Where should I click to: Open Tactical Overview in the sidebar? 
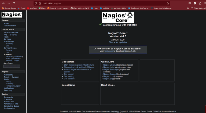point(11,32)
